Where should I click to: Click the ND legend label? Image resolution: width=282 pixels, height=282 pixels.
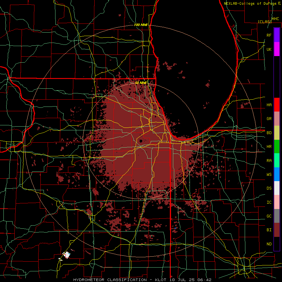pyautogui.click(x=269, y=244)
